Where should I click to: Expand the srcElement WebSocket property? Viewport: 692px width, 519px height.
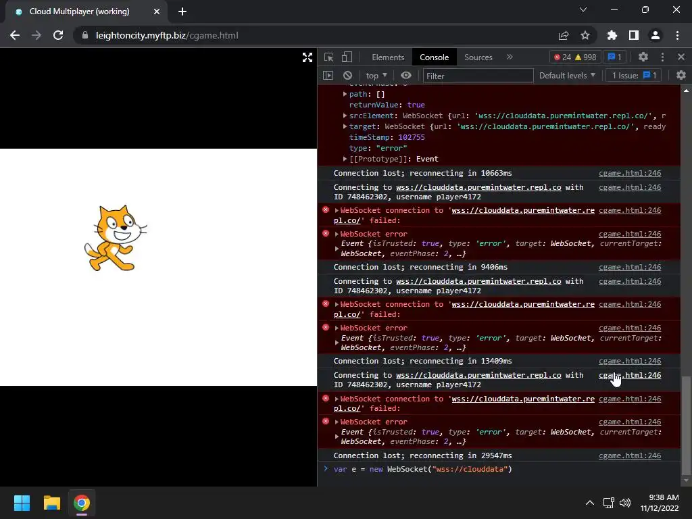[x=345, y=116]
